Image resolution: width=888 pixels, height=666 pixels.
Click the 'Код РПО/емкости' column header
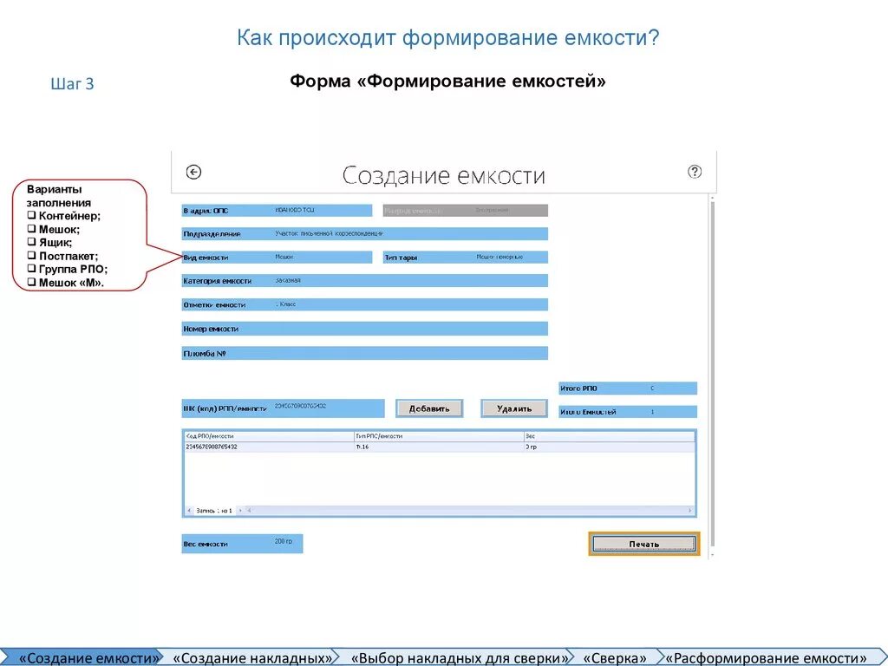(269, 437)
